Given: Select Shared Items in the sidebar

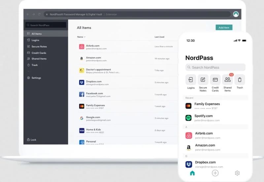Looking at the screenshot, I should (x=46, y=59).
